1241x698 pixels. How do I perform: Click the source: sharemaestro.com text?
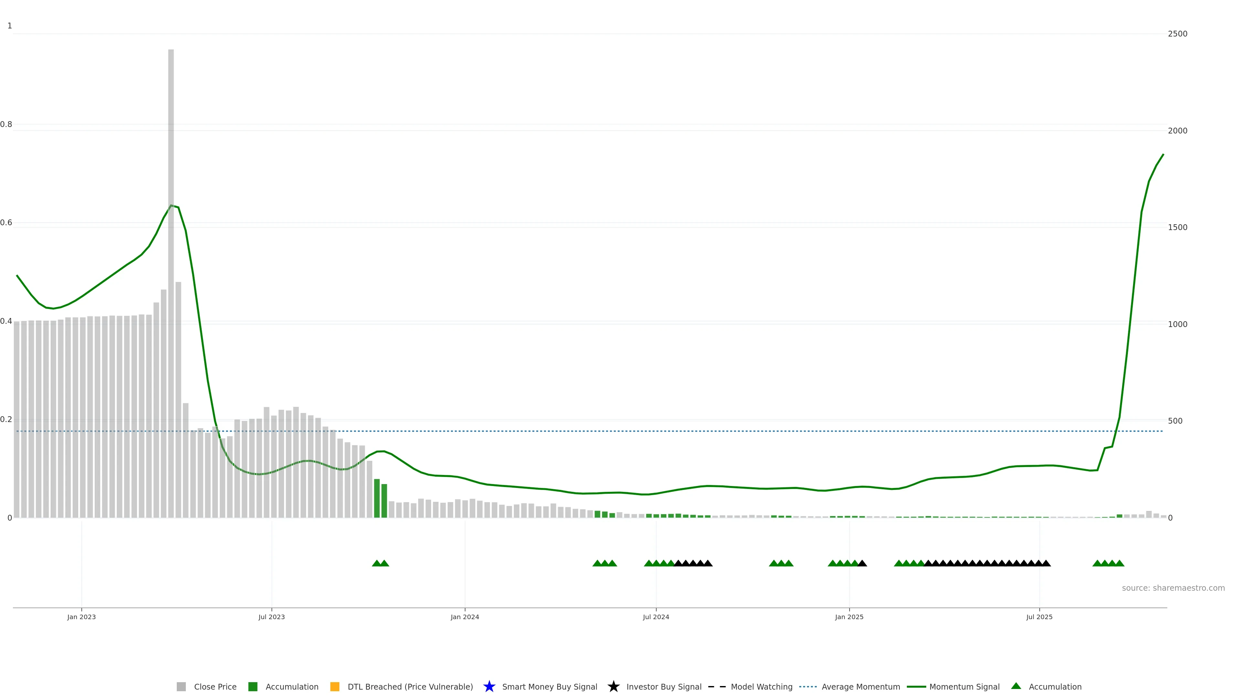(1173, 588)
